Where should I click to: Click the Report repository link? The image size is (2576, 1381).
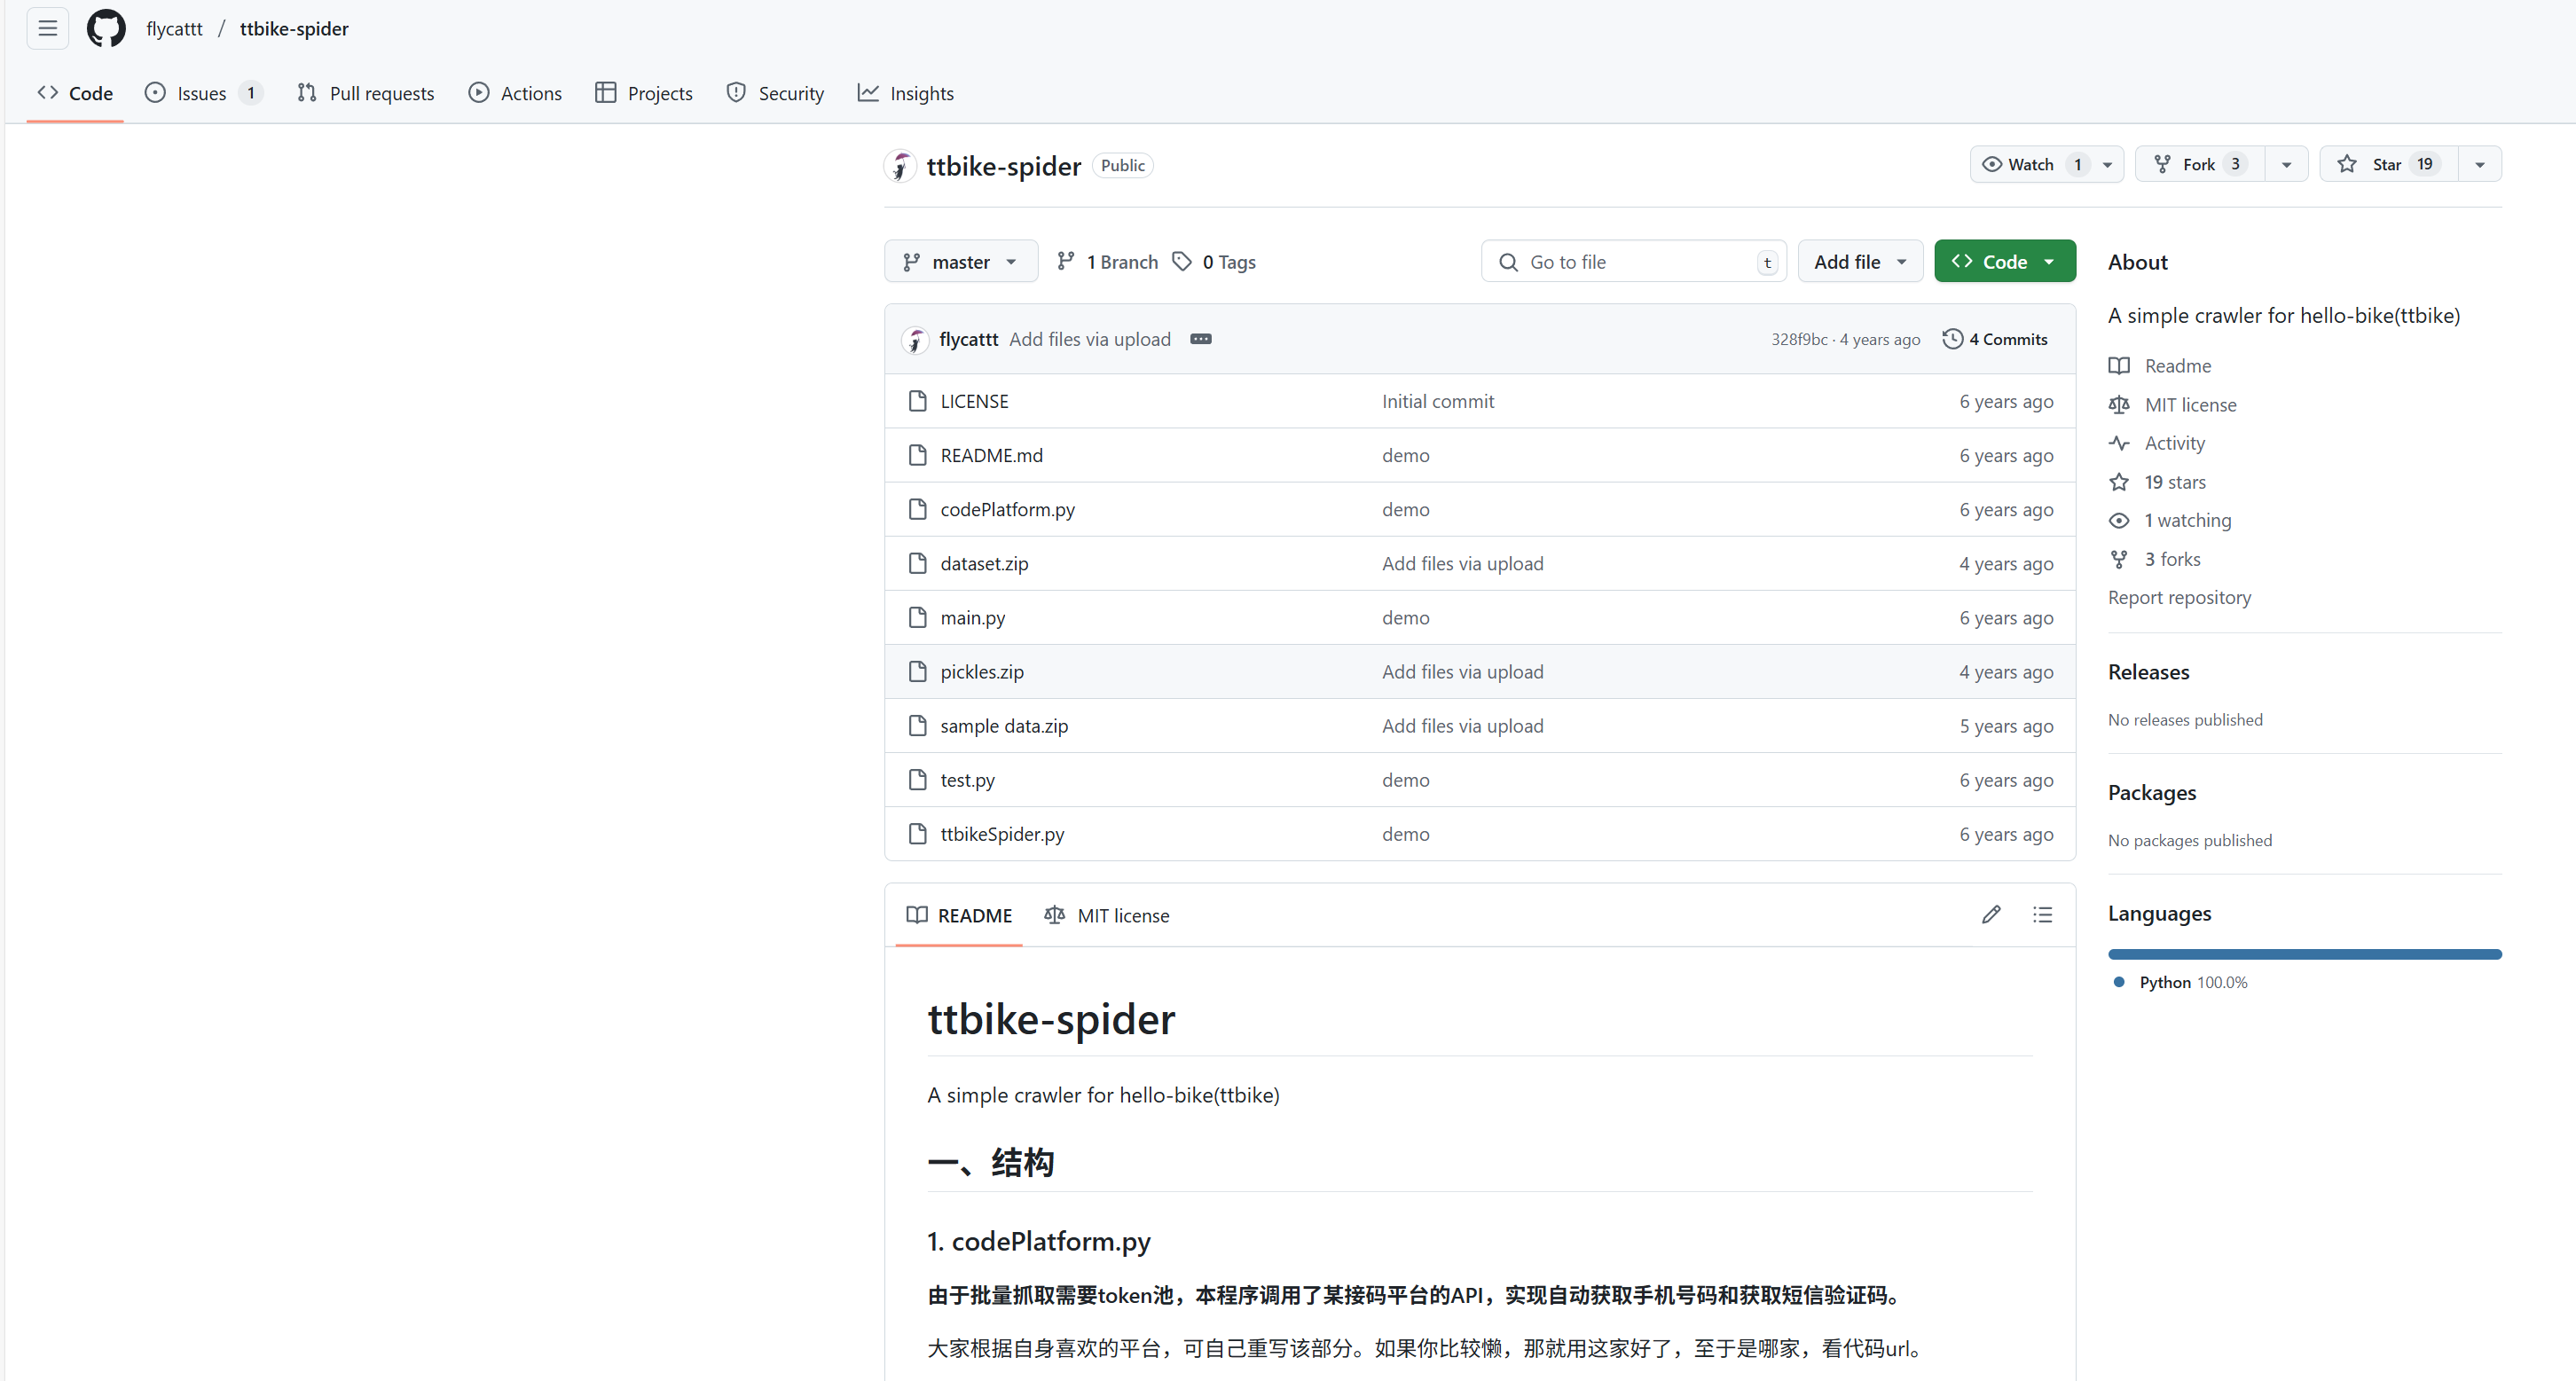point(2179,597)
